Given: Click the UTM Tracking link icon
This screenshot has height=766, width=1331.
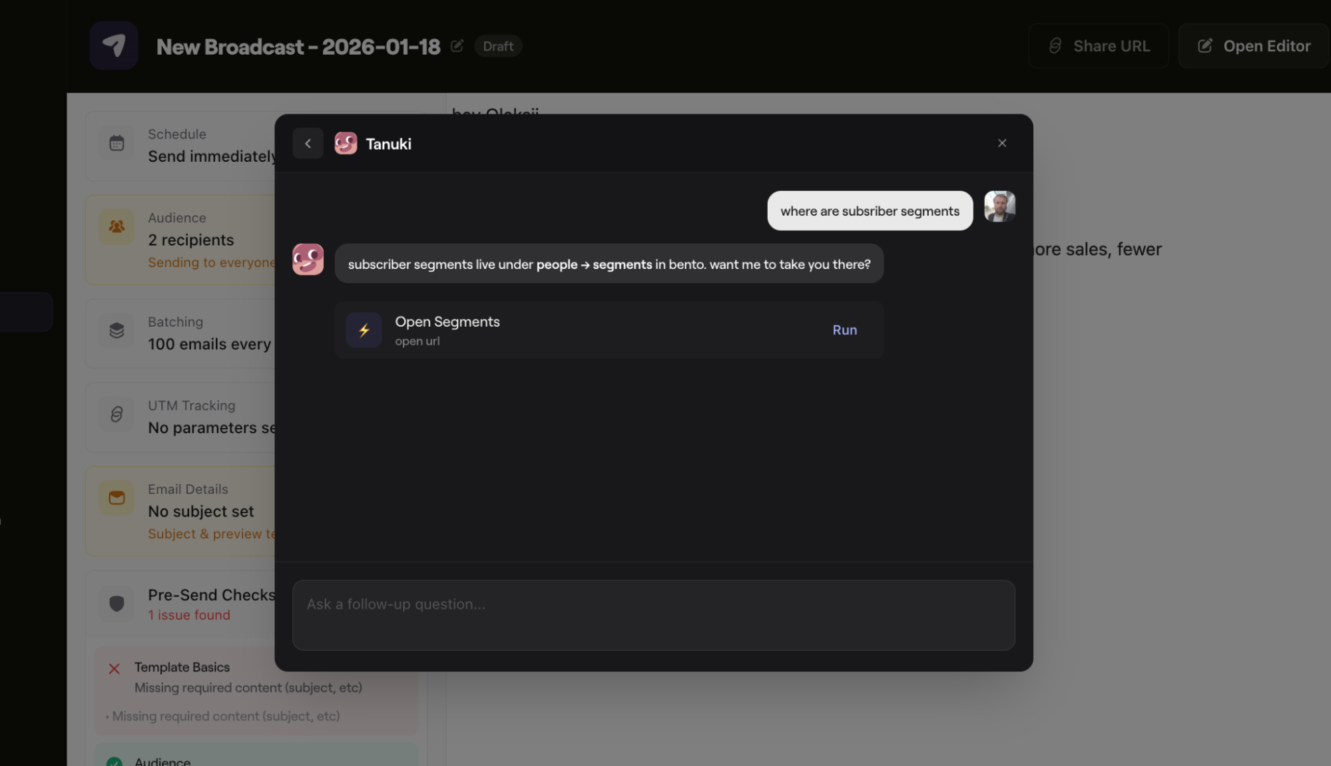Looking at the screenshot, I should (117, 415).
